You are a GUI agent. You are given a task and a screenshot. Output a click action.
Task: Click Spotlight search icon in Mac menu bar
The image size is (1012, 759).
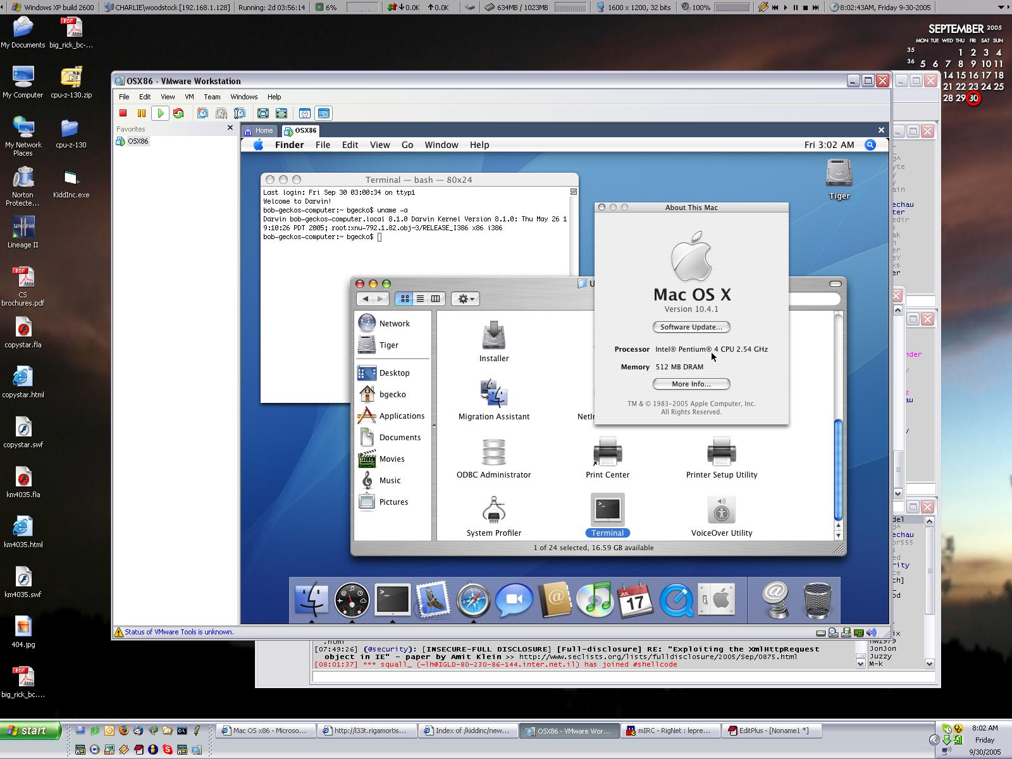click(870, 145)
